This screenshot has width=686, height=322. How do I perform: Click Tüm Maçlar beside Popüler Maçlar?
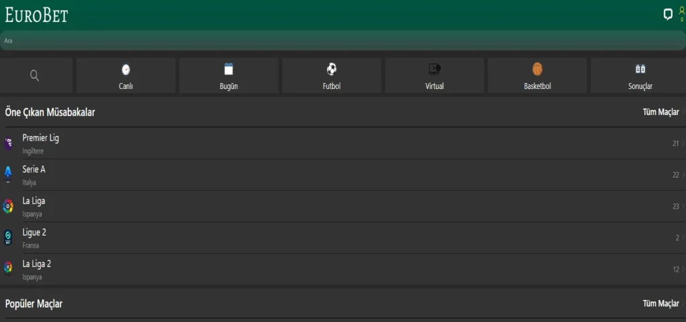661,304
